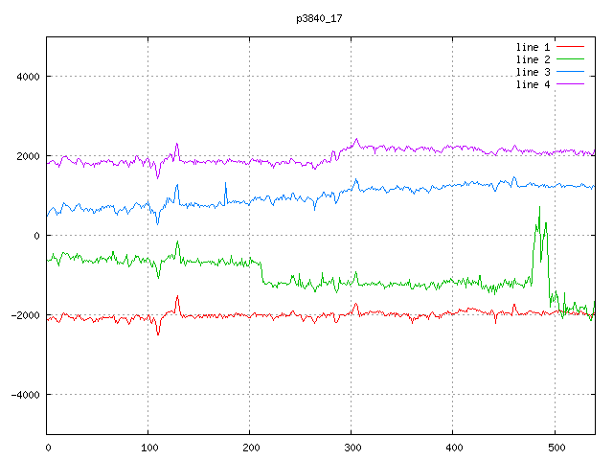Click the 300 x-axis tick label
The width and height of the screenshot is (613, 460).
click(352, 447)
